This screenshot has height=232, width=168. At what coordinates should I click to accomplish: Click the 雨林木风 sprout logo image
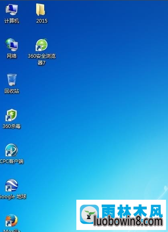click(x=89, y=214)
